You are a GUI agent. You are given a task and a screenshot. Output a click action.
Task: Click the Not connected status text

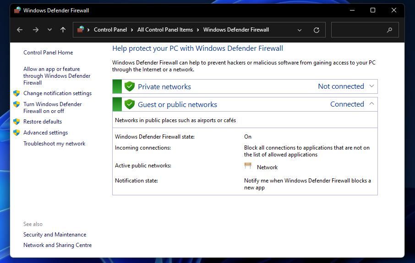pyautogui.click(x=341, y=86)
